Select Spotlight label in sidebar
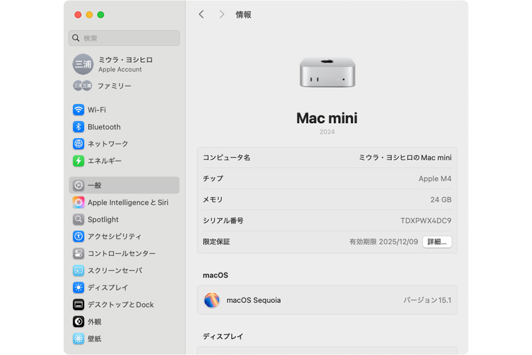 pyautogui.click(x=103, y=220)
